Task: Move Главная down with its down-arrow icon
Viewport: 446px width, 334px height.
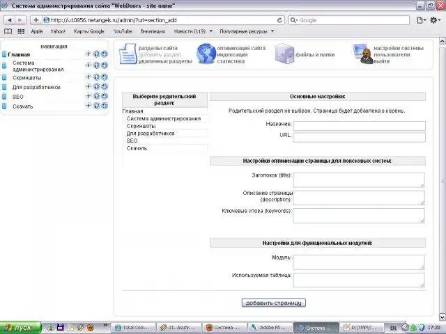Action: pyautogui.click(x=105, y=54)
